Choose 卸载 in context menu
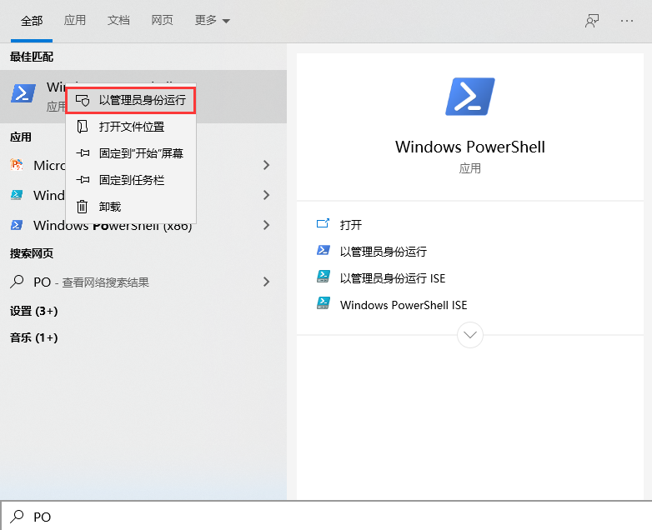 pos(131,207)
